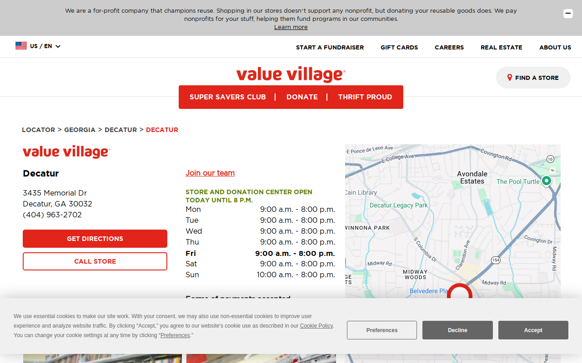Screen dimensions: 582x363
Task: Click the US flag icon
Action: 21,46
